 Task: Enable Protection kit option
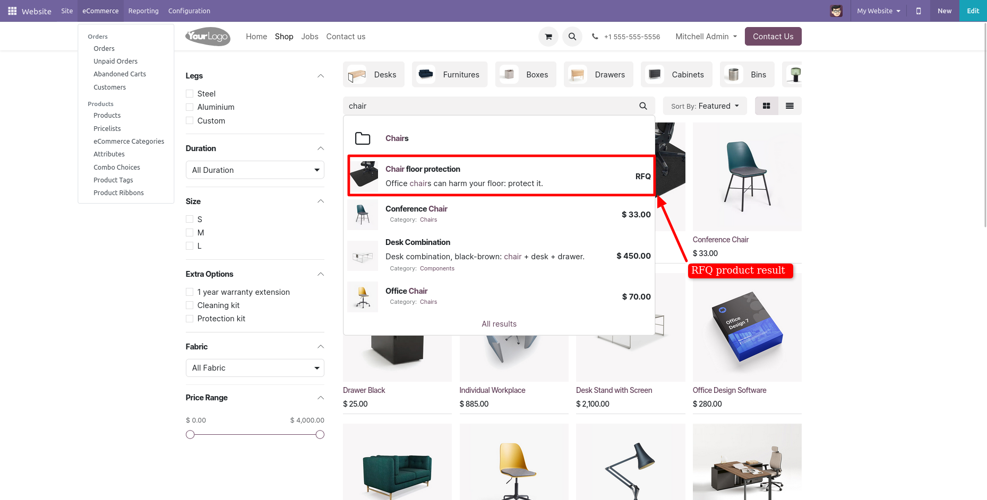[190, 319]
